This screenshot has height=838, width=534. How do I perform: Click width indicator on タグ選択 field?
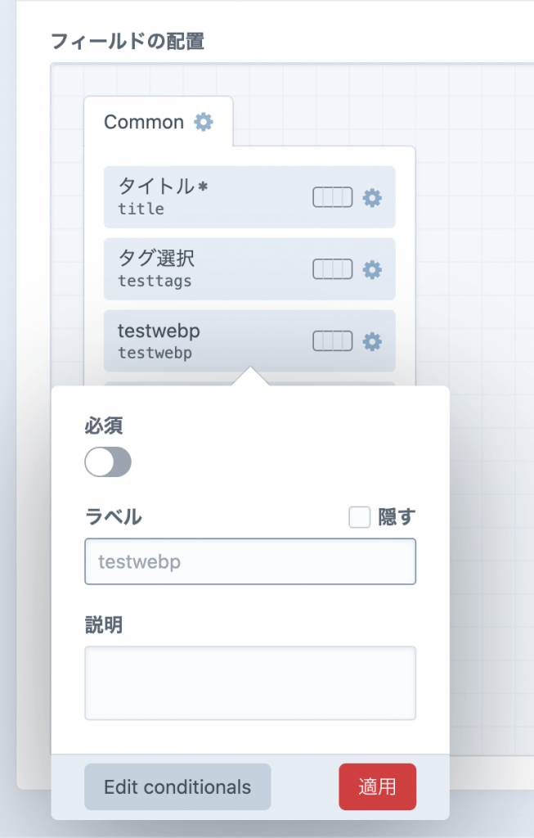click(x=332, y=269)
